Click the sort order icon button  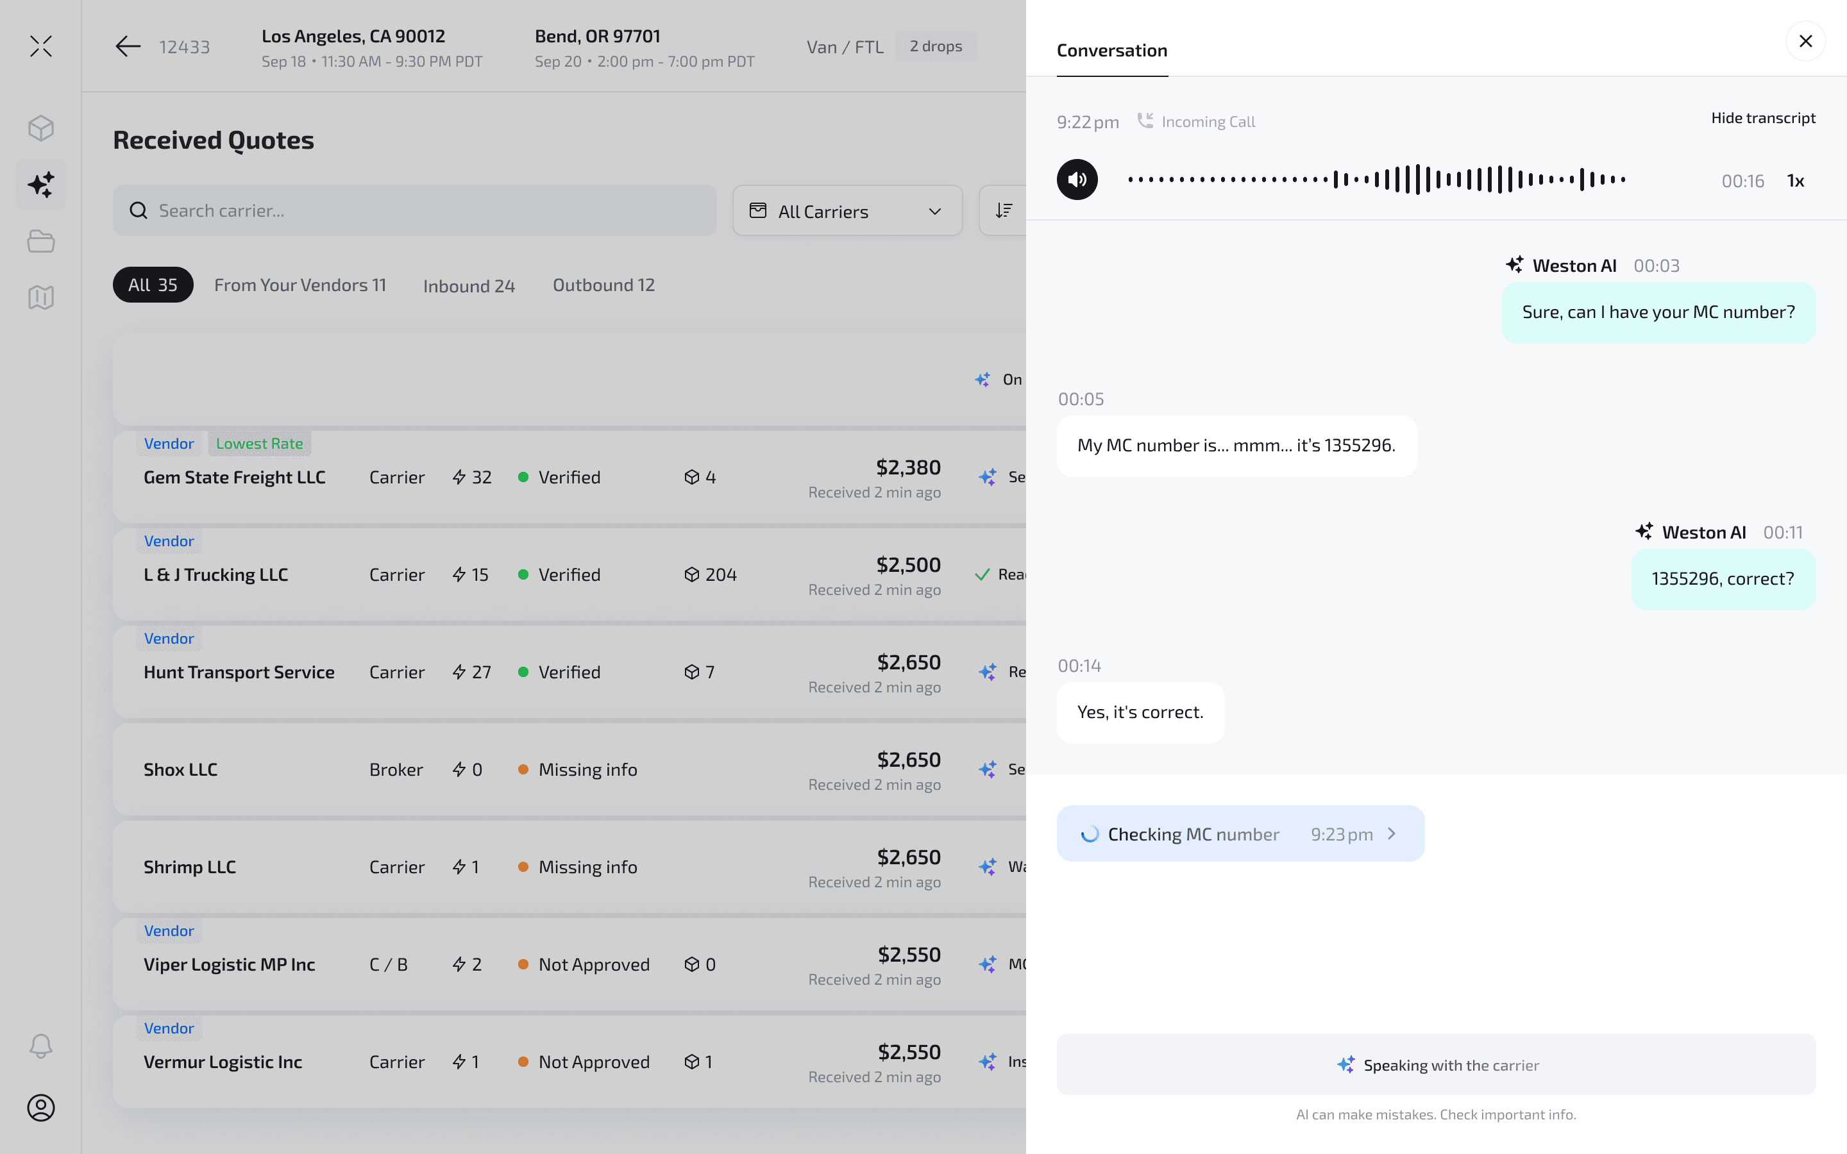(x=1004, y=211)
